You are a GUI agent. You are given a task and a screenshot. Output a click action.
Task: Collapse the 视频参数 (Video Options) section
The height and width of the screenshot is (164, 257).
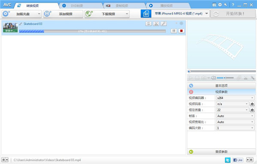(221, 92)
